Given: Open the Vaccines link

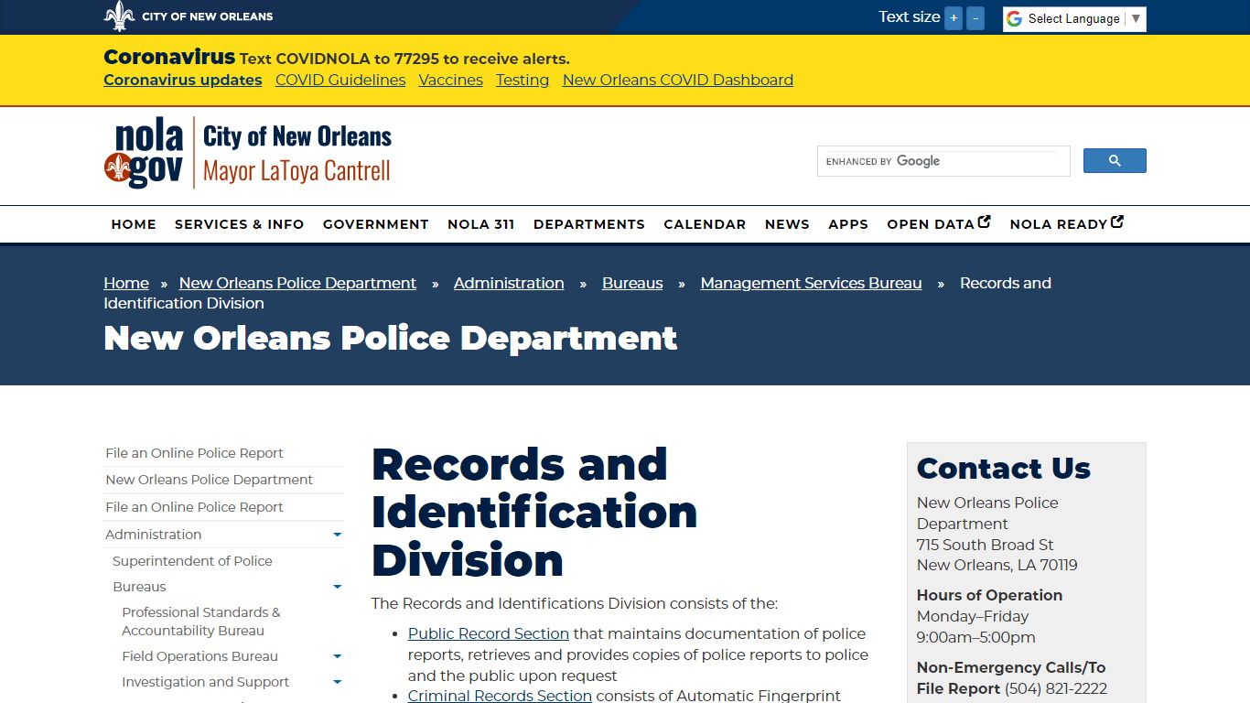Looking at the screenshot, I should pos(451,80).
